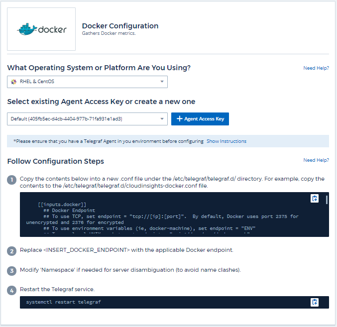Click the step 4 number badge

click(x=12, y=290)
